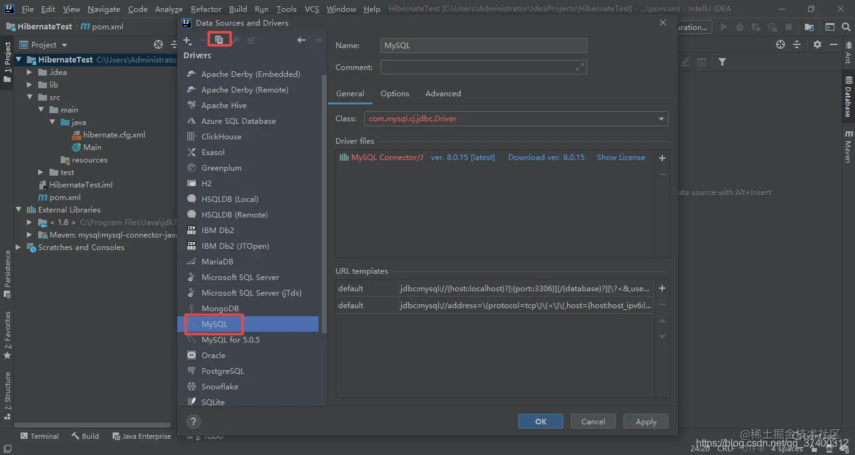Select pom.xml in project tree
Viewport: 855px width, 455px height.
point(65,197)
